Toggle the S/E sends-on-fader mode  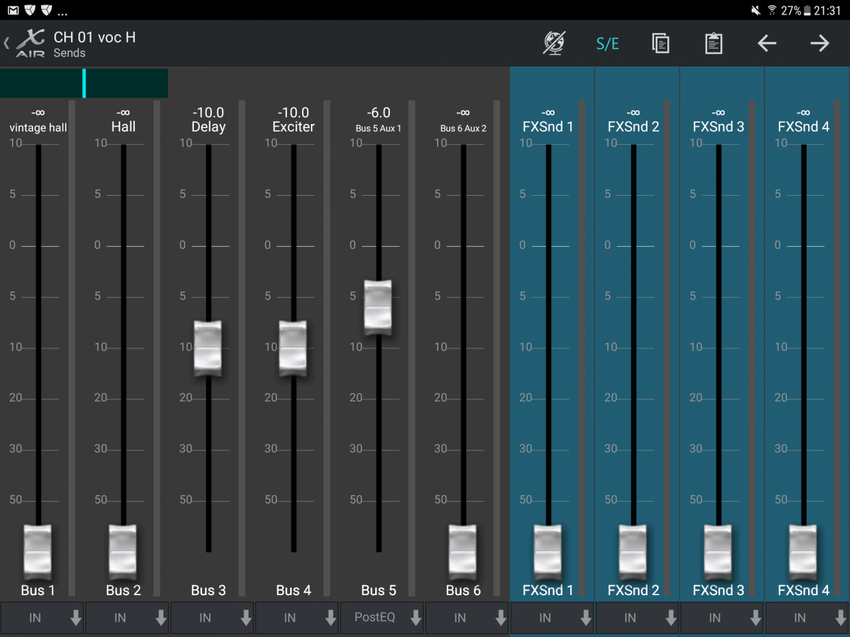(x=607, y=44)
